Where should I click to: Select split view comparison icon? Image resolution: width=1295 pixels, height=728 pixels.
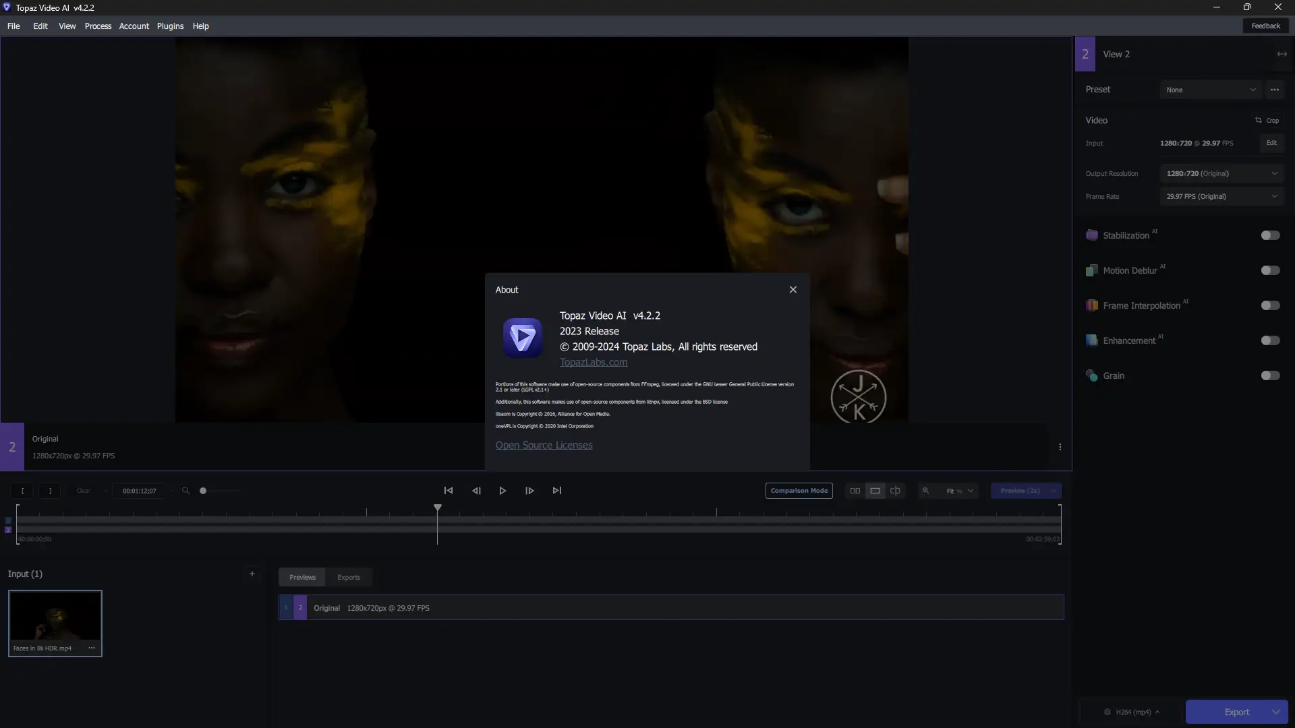pyautogui.click(x=895, y=491)
